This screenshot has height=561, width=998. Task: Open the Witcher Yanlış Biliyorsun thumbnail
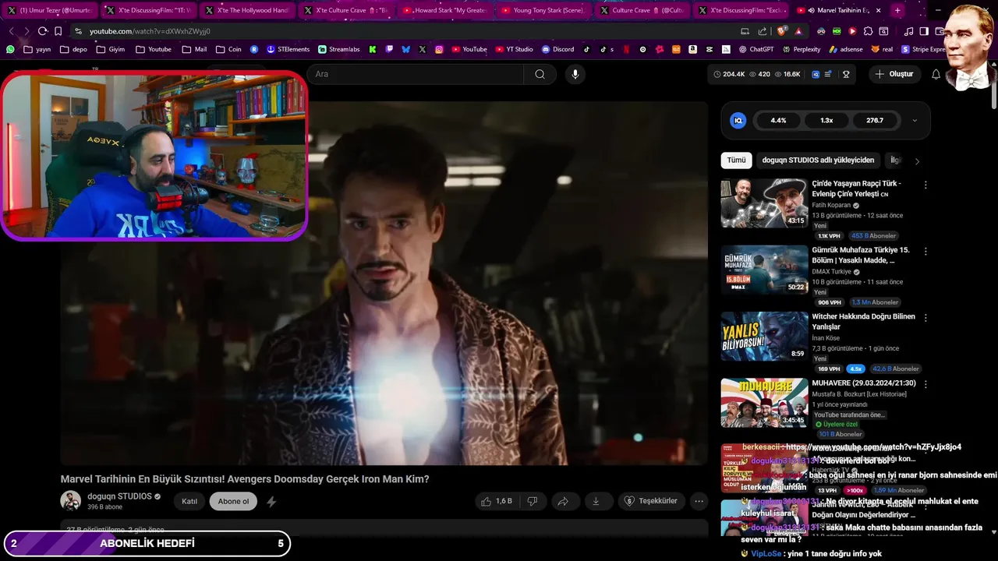point(764,336)
